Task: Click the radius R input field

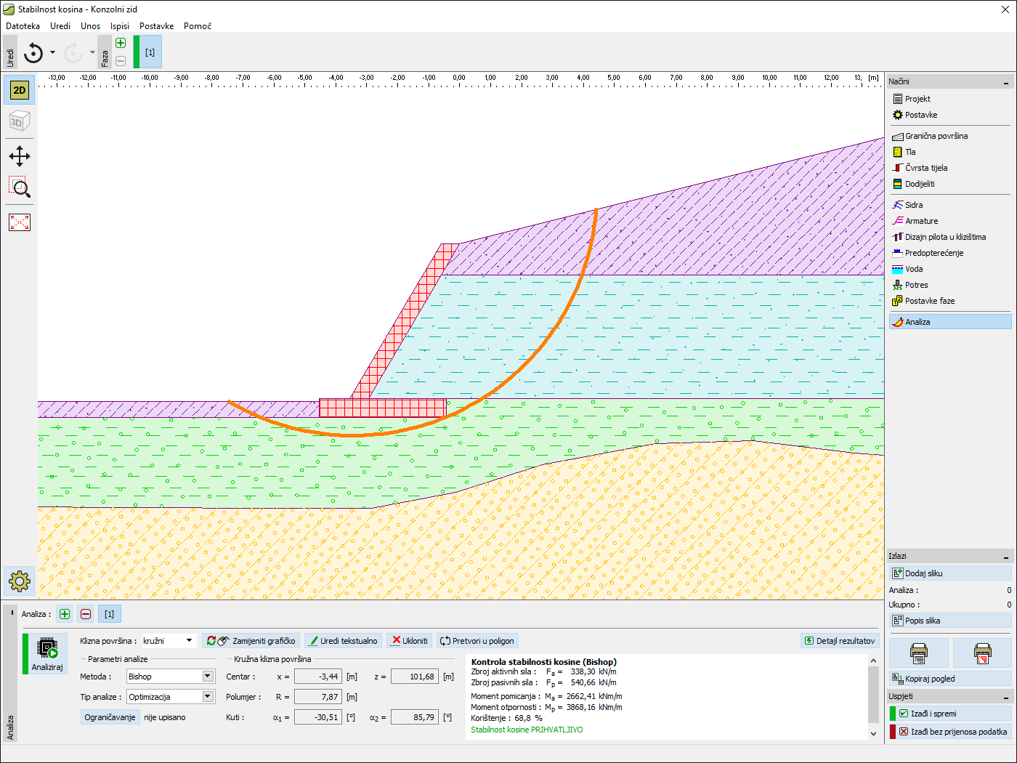Action: pyautogui.click(x=317, y=697)
